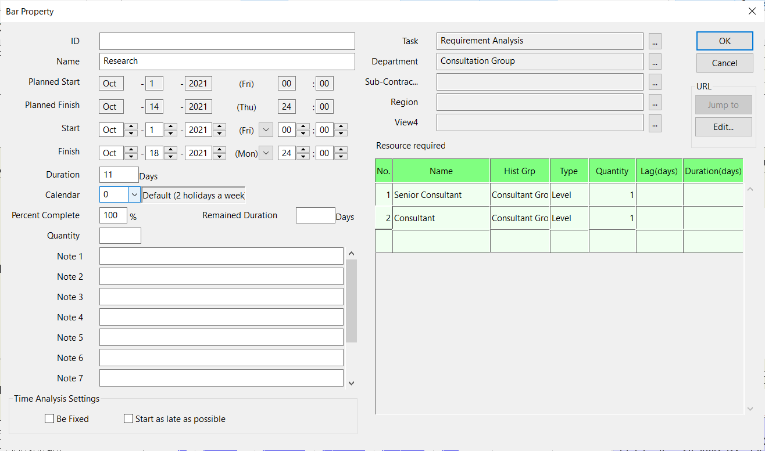Viewport: 765px width, 451px height.
Task: Click the ID input field
Action: (x=227, y=41)
